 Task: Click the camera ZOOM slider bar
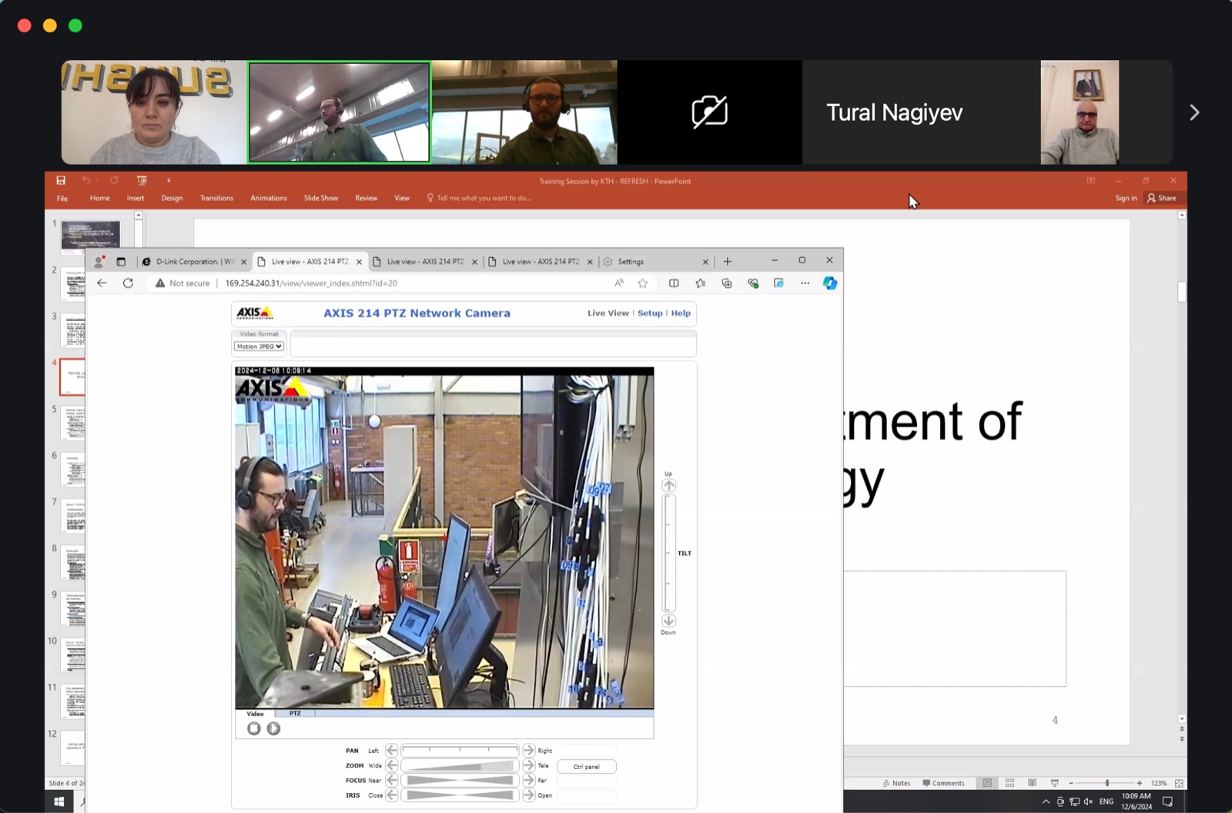tap(460, 765)
